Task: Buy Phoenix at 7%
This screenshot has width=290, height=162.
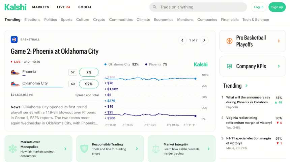Action: coord(89,72)
